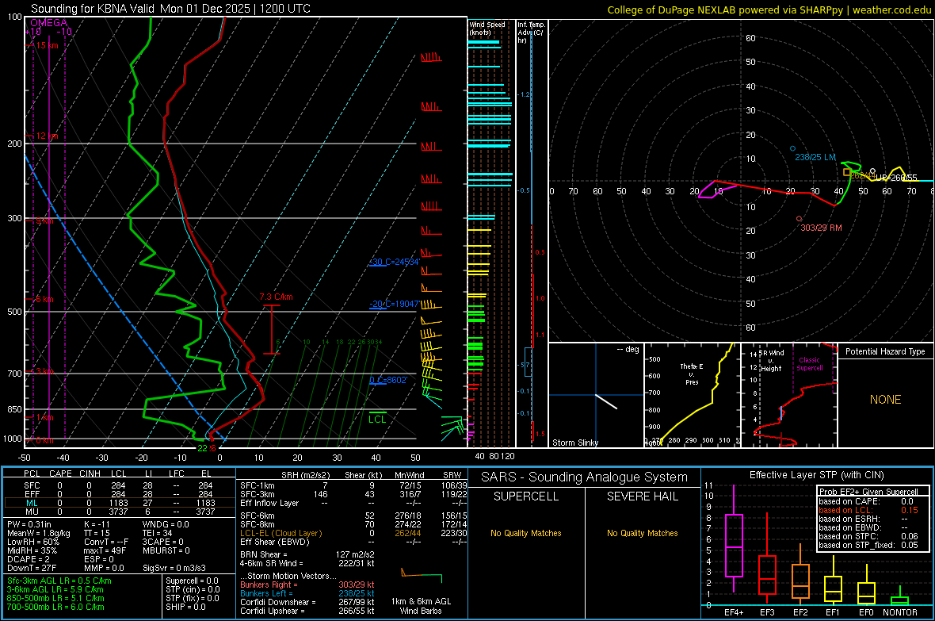The image size is (935, 621).
Task: Select the SFC parcel row
Action: [x=120, y=485]
